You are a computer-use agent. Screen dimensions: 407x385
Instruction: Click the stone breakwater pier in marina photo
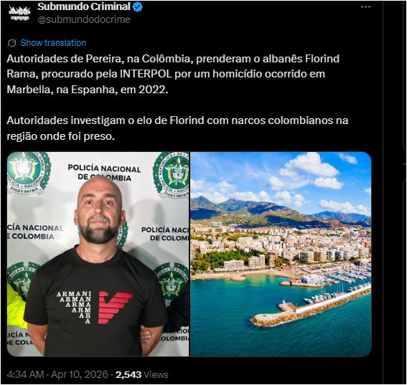312,308
